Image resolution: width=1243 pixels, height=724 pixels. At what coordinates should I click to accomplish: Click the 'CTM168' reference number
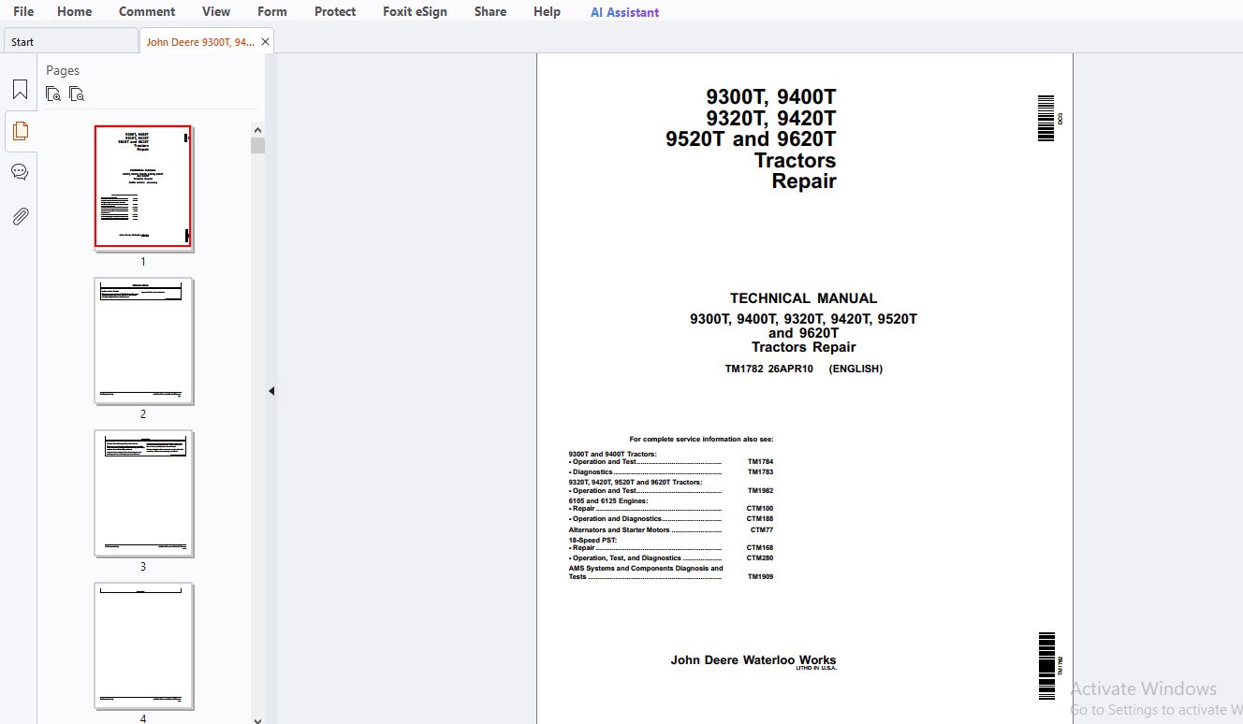pos(760,548)
